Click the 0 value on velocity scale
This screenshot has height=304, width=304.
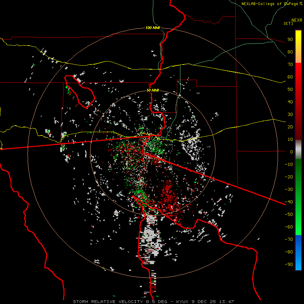tap(292, 152)
